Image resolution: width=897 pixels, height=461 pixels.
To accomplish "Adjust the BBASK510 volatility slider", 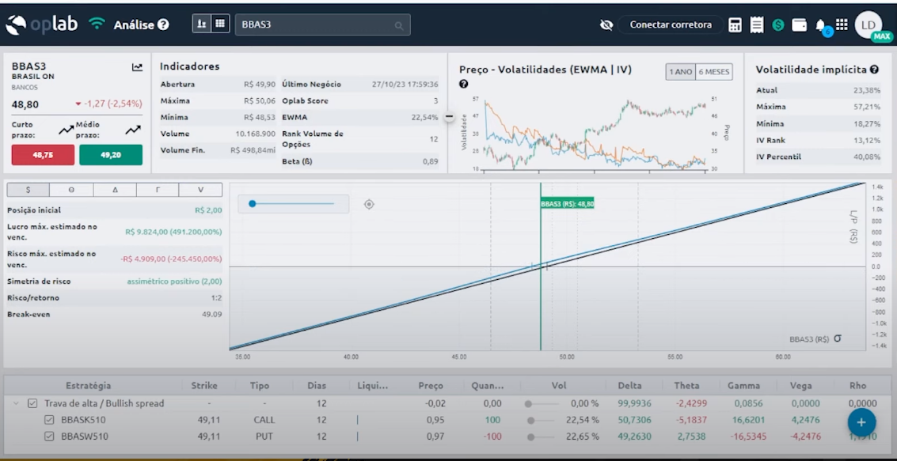I will (x=530, y=420).
